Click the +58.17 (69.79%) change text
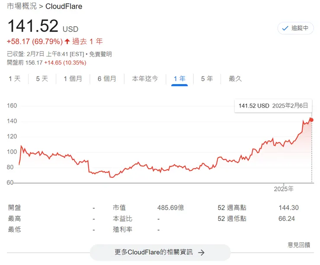Screen dimensions: 320x265 pos(35,41)
